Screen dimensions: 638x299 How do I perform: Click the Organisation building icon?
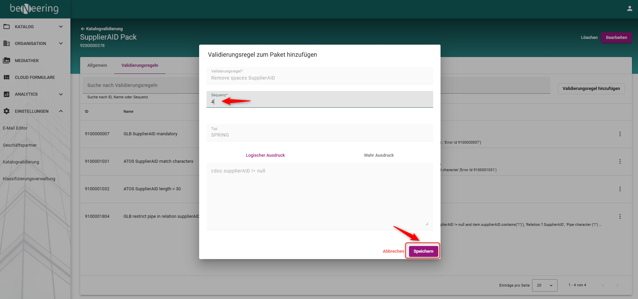(x=6, y=43)
